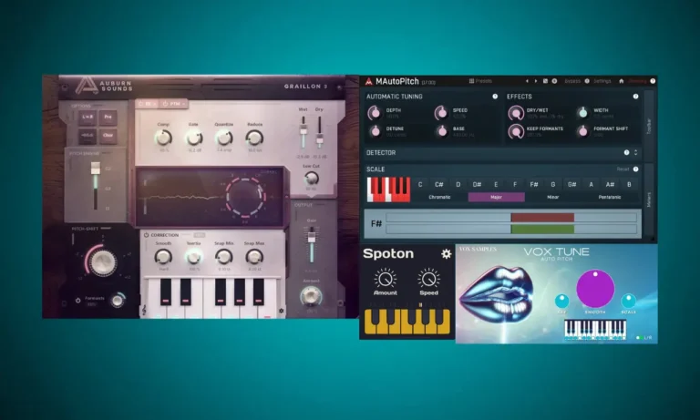Open Automatic Tuning help icon
The image size is (700, 420).
(495, 97)
